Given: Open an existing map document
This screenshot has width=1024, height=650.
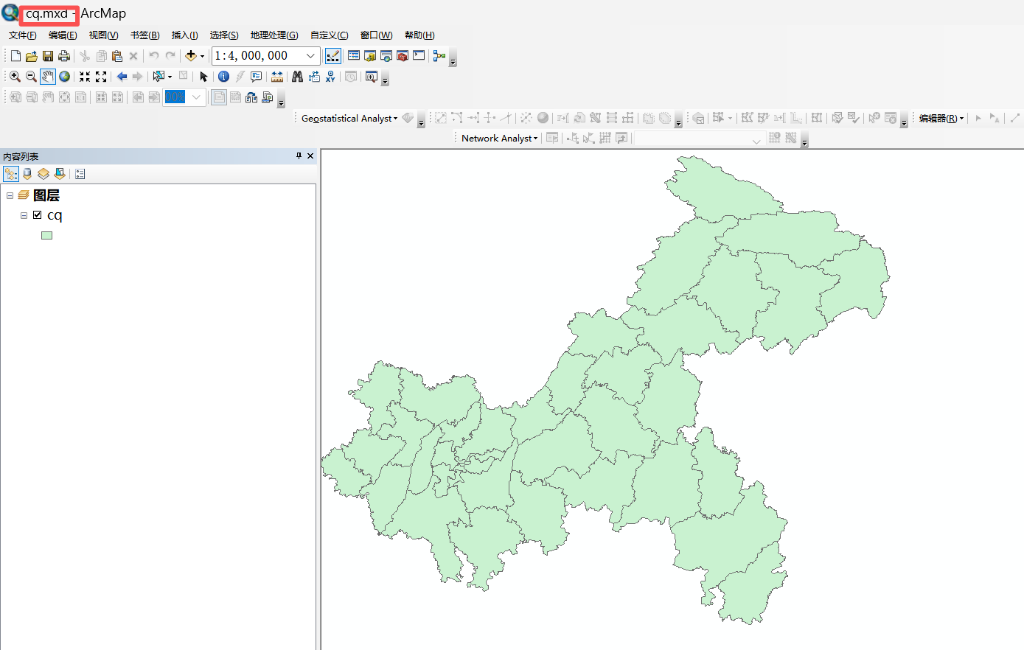Looking at the screenshot, I should tap(31, 56).
